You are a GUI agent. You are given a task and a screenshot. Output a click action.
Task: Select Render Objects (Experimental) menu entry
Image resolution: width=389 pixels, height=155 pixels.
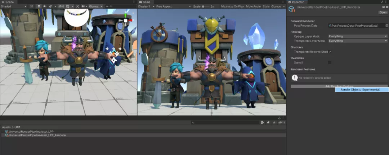point(360,90)
